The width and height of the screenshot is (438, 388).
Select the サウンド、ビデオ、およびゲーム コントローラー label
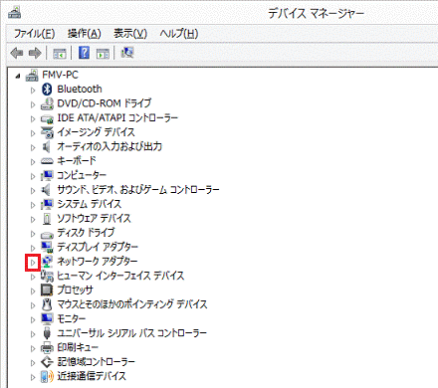coord(138,190)
